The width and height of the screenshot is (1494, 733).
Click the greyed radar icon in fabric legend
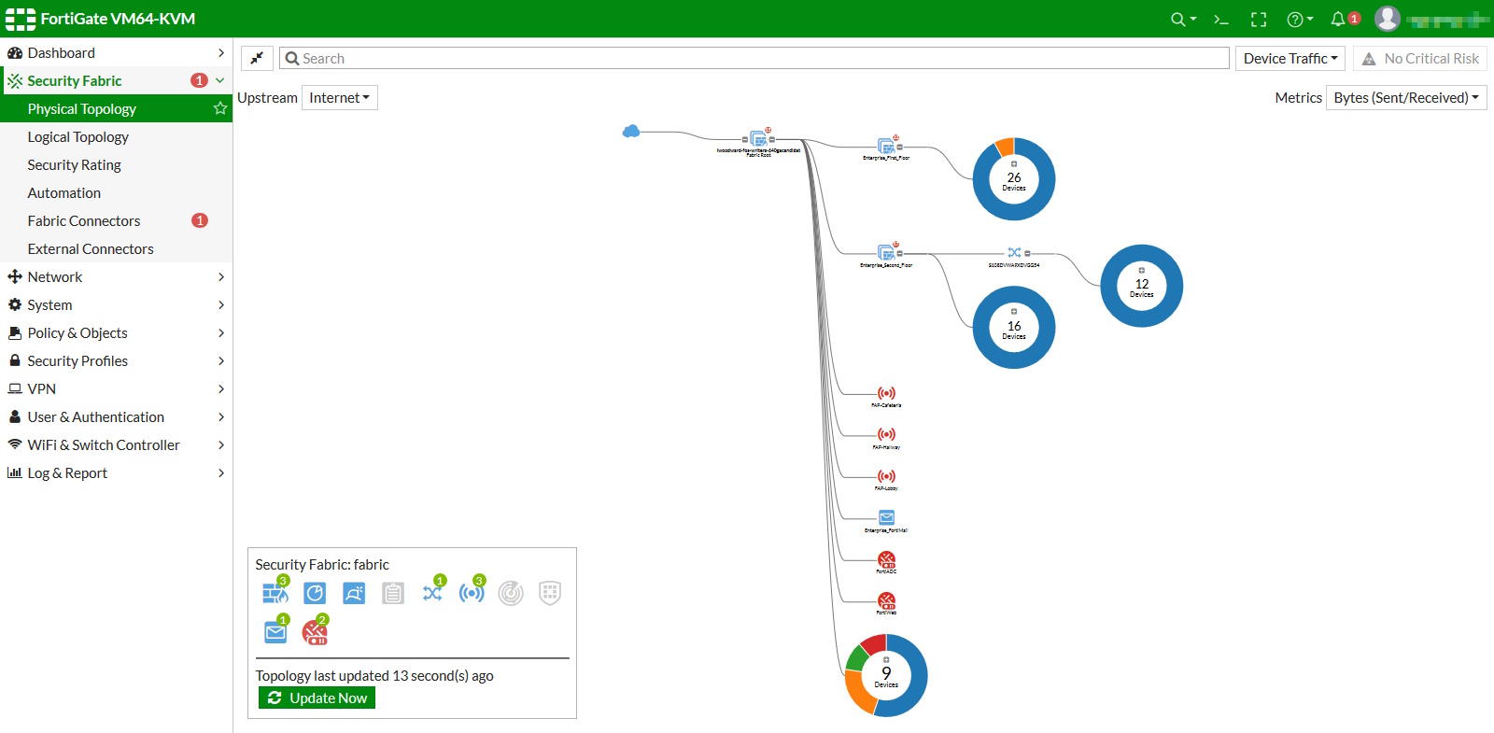click(511, 593)
